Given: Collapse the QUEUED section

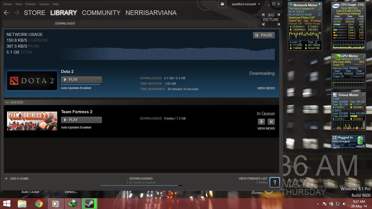Looking at the screenshot, I should 7,102.
